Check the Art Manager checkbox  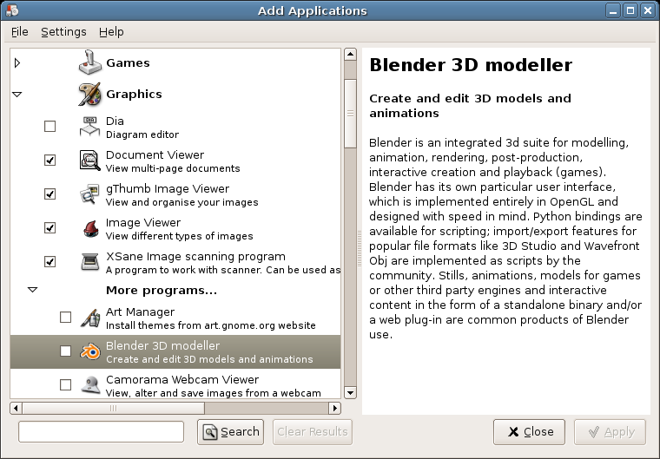65,318
